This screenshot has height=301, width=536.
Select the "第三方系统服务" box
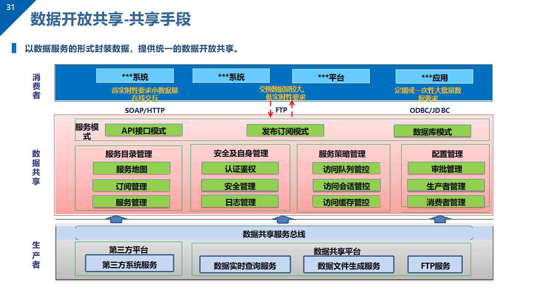tap(129, 264)
